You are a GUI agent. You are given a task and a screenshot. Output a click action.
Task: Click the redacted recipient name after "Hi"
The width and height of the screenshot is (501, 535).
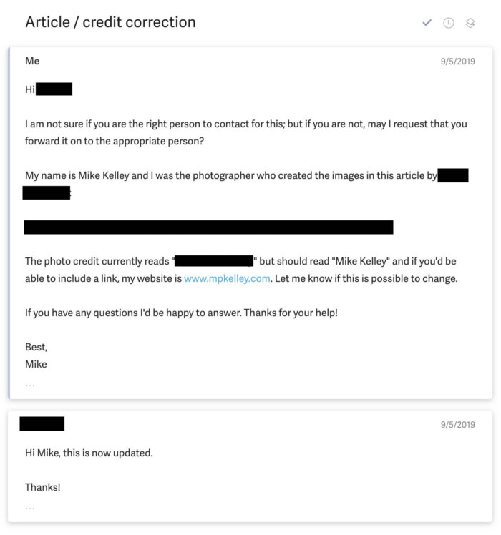click(x=54, y=89)
